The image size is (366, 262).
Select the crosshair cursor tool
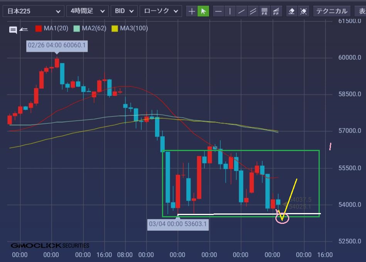192,11
